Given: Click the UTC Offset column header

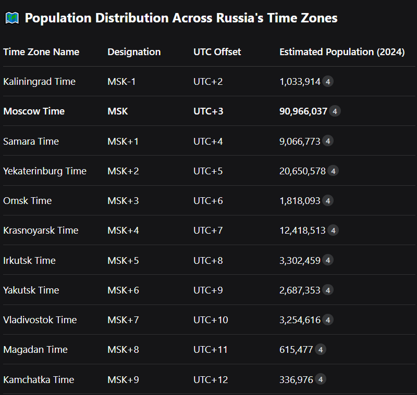Looking at the screenshot, I should 217,52.
